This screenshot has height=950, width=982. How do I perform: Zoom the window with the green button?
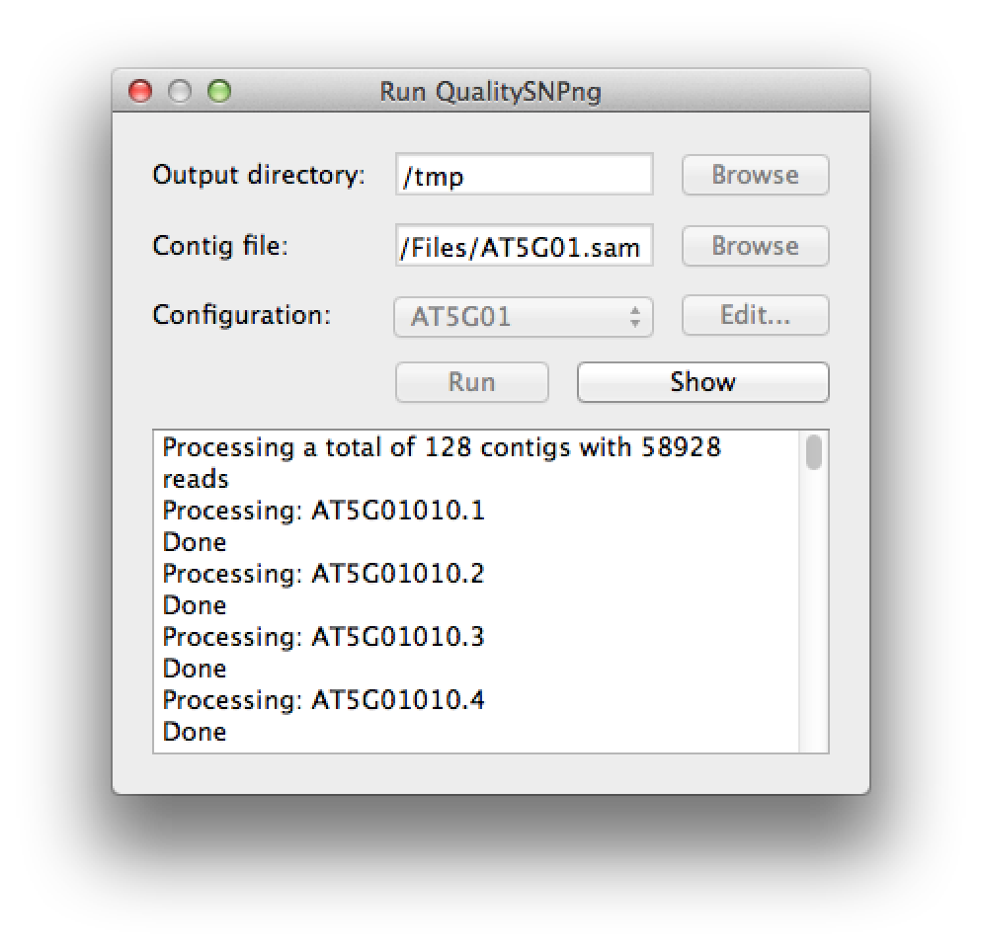[x=218, y=92]
